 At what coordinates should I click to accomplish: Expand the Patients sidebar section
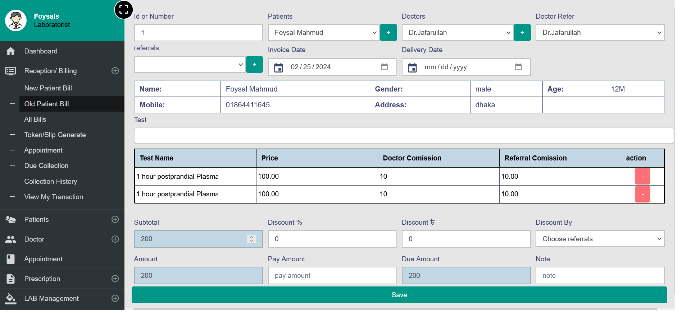tap(115, 219)
